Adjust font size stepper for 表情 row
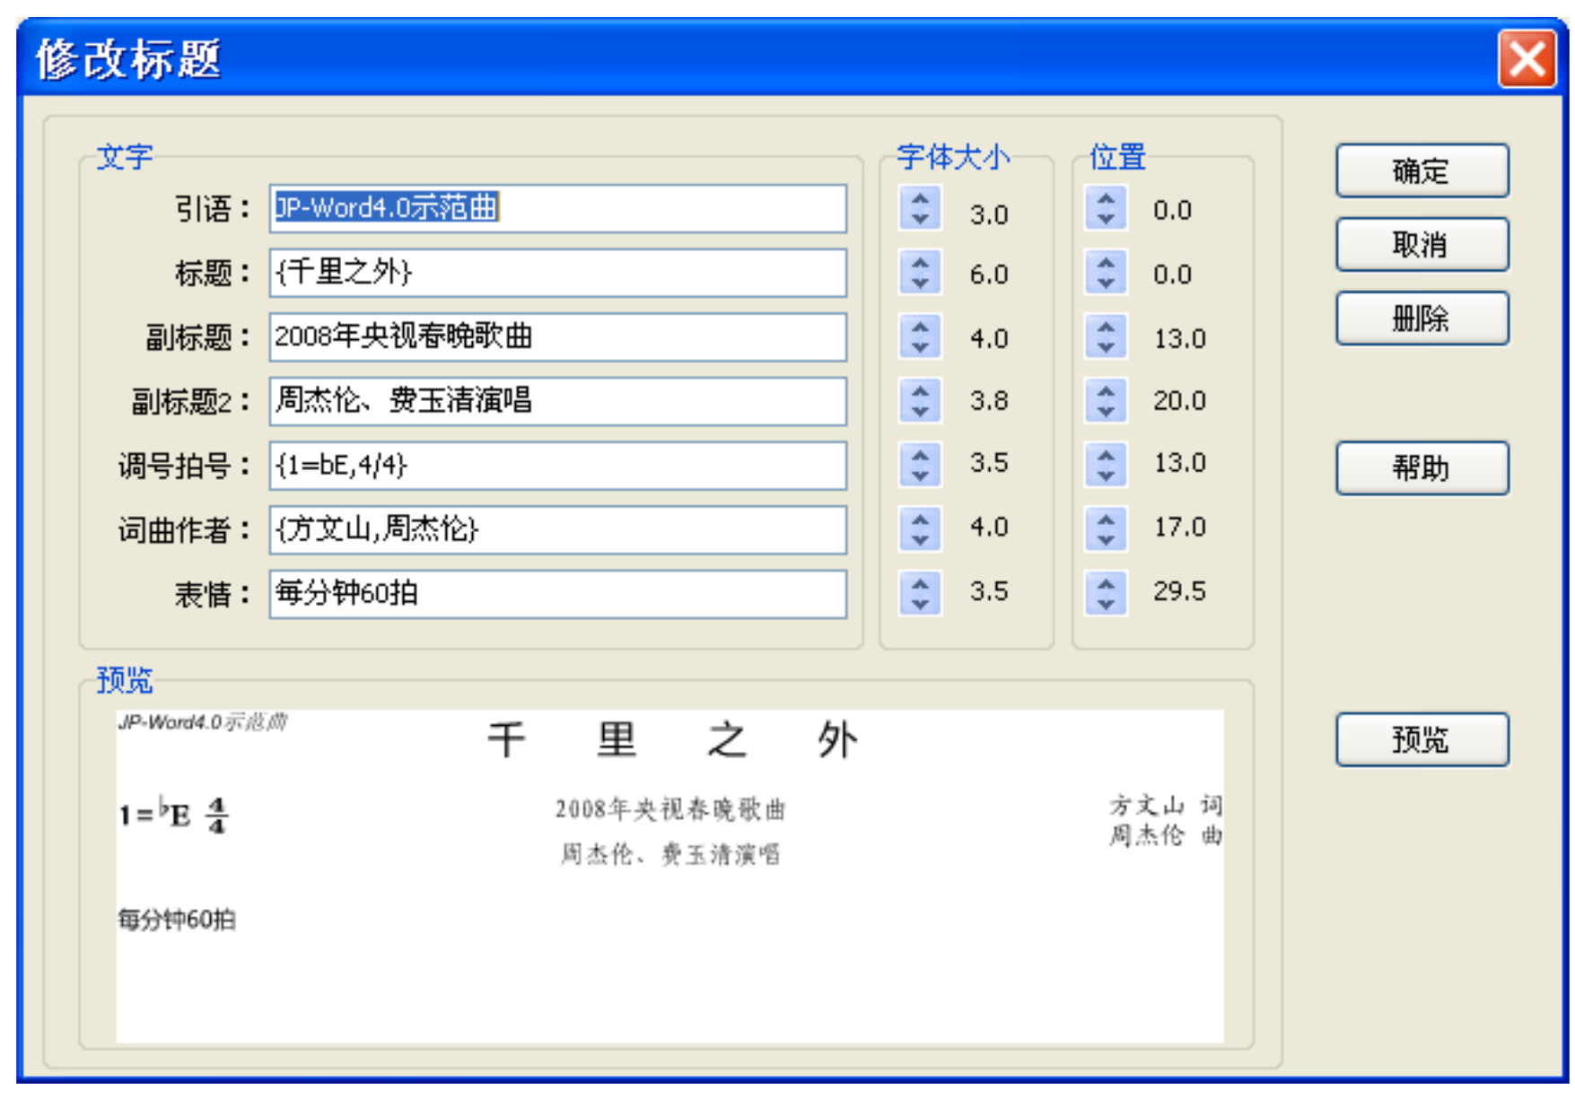1575x1100 pixels. click(920, 593)
